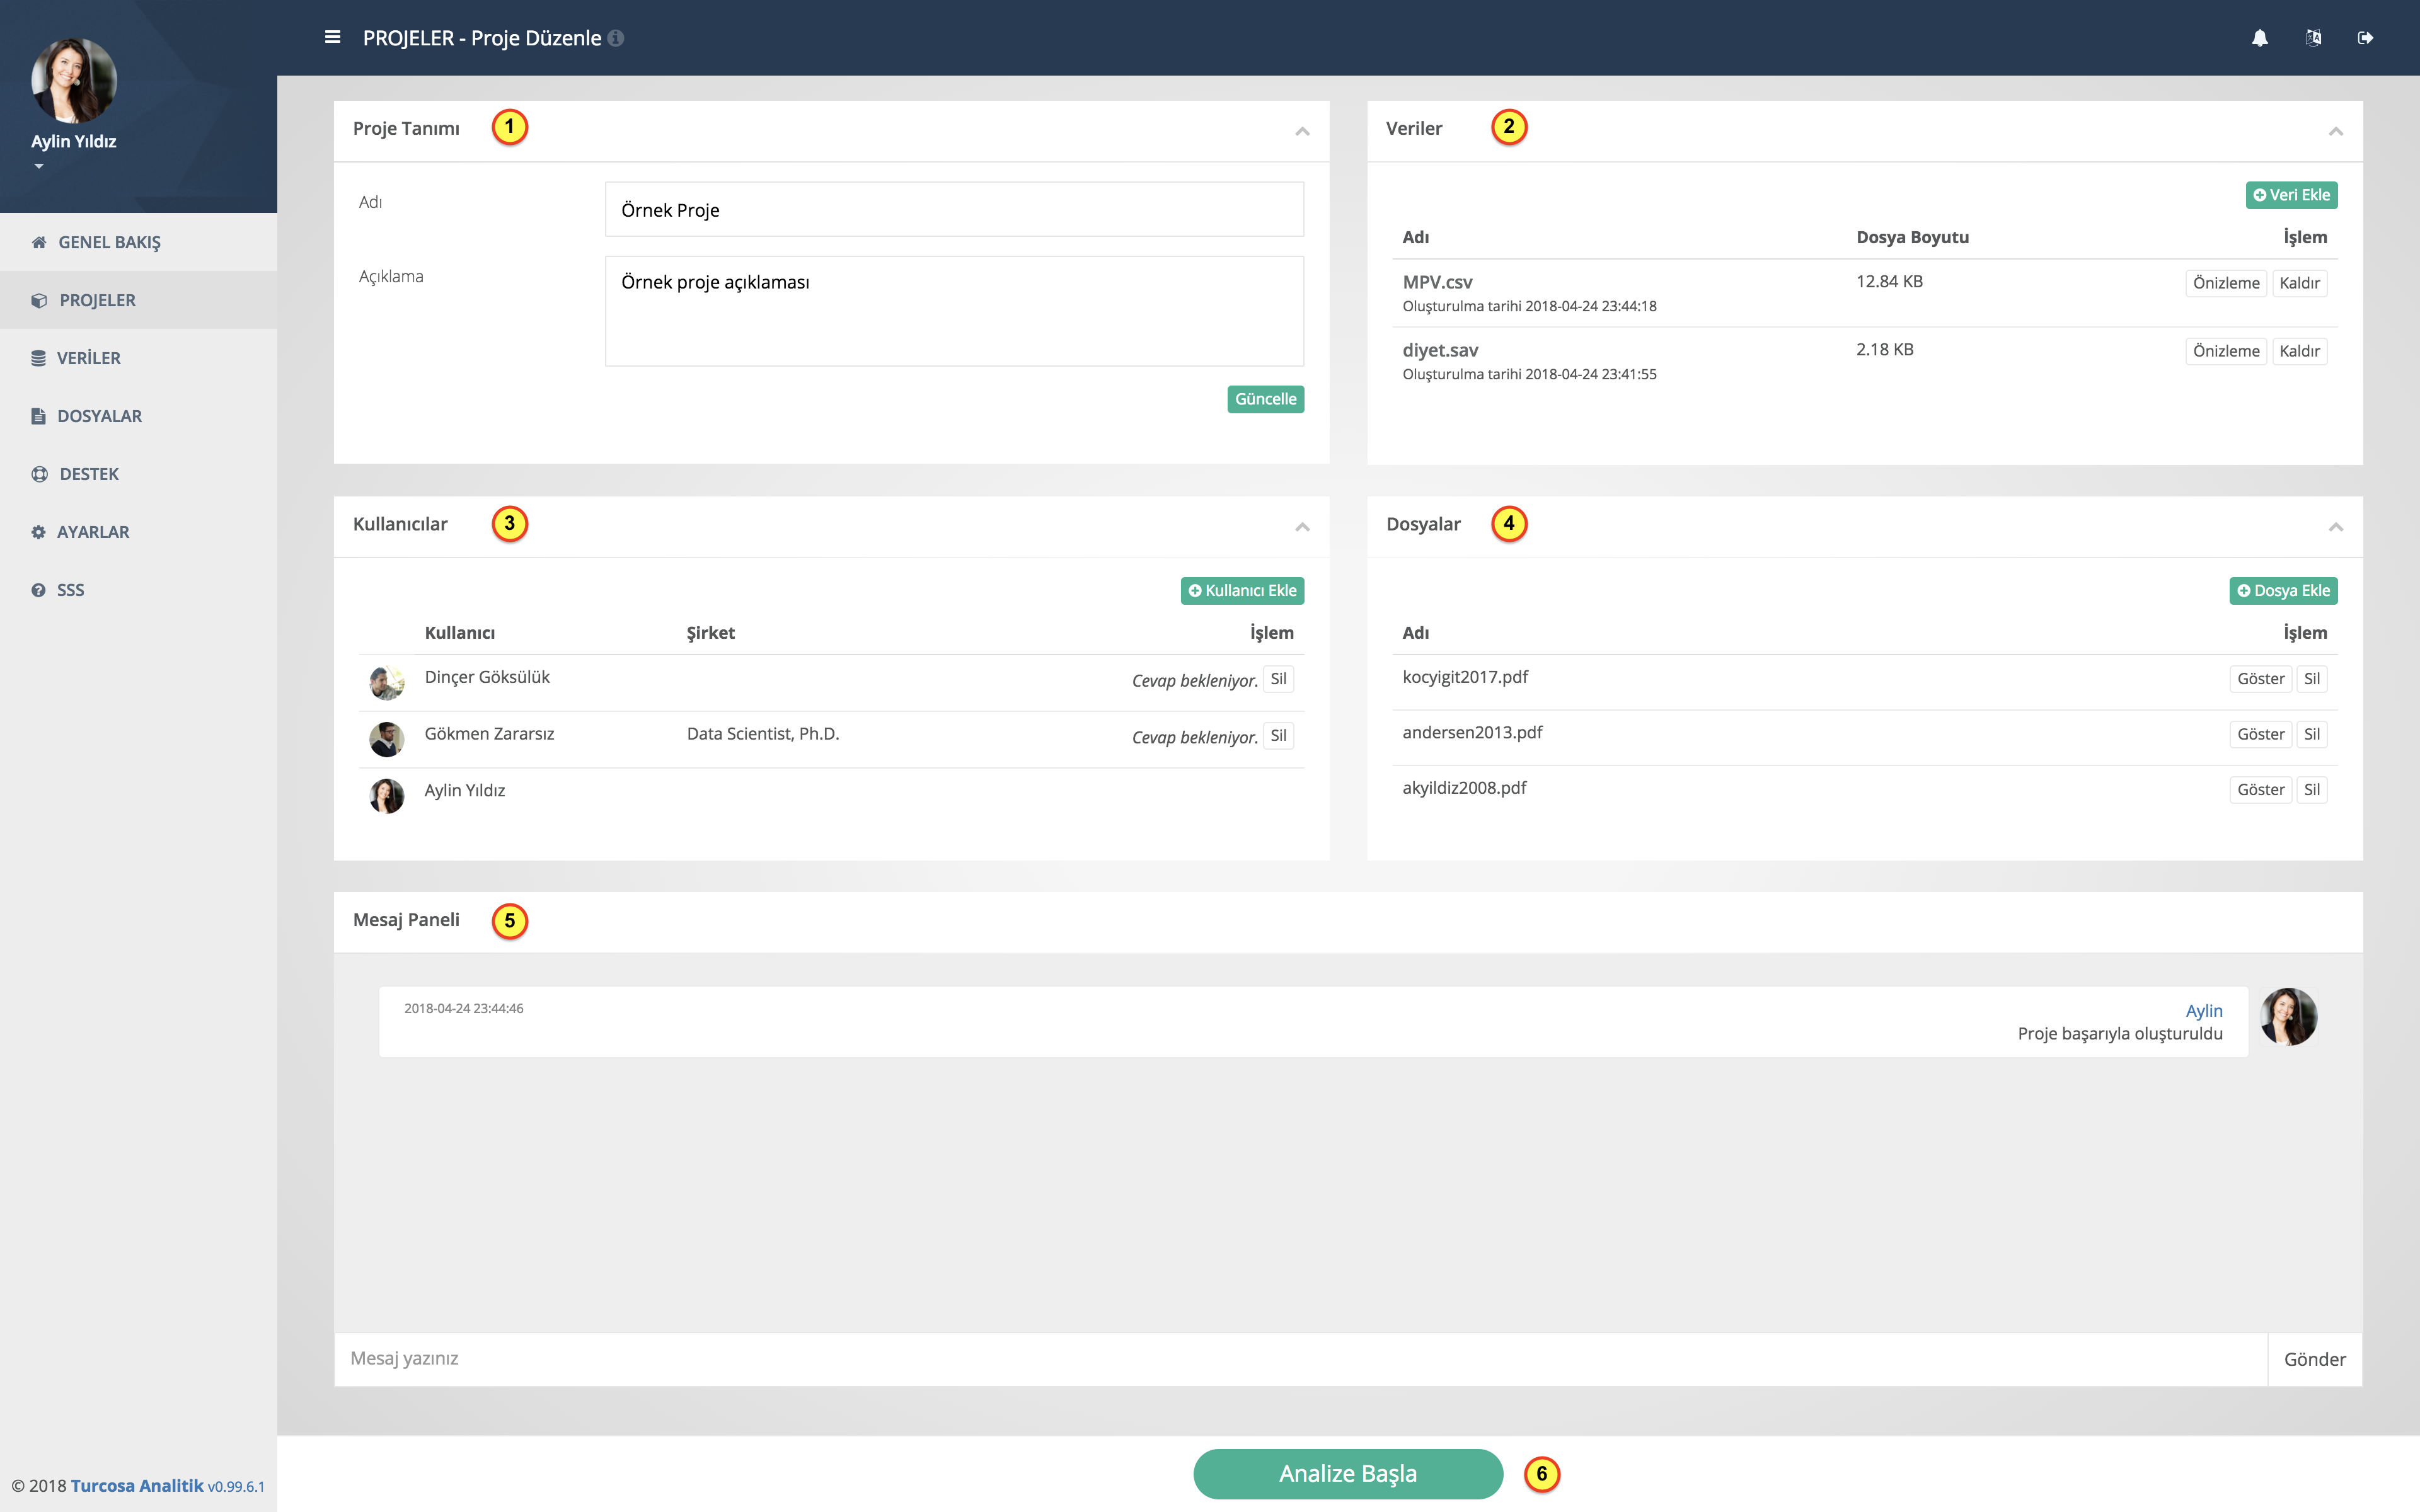Open the Turcosa Analitik footer link

[137, 1486]
